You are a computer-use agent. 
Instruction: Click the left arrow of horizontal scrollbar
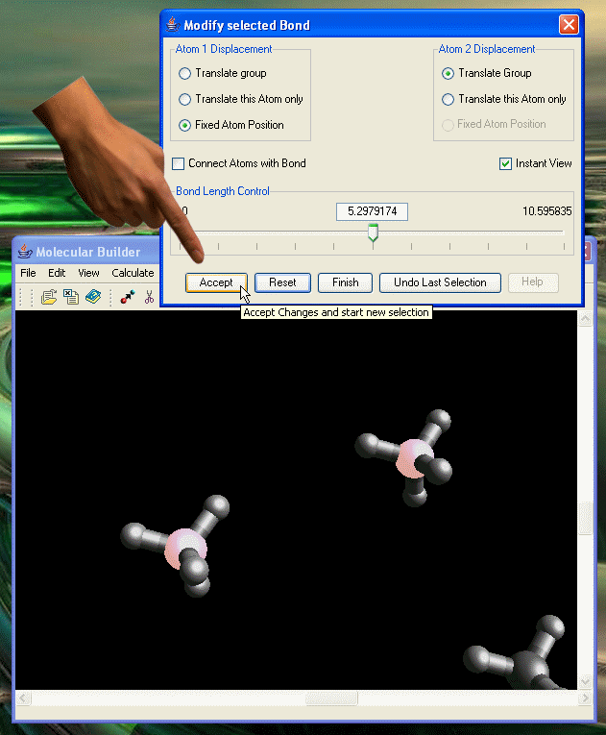click(23, 698)
